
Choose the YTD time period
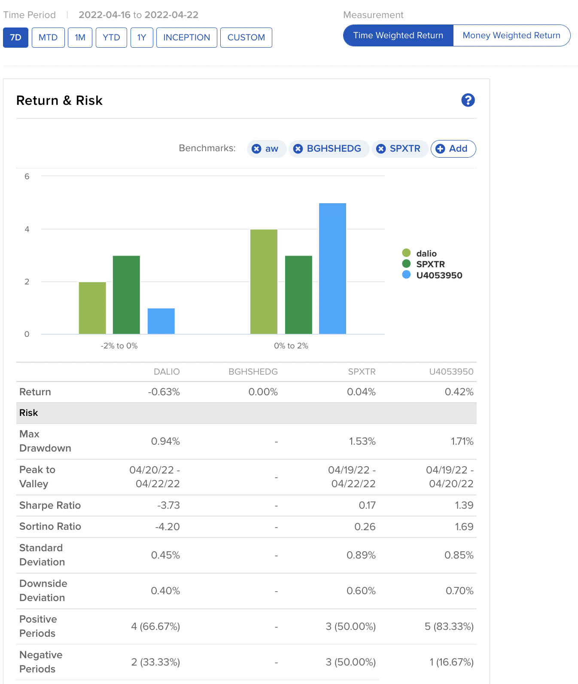[x=111, y=37]
